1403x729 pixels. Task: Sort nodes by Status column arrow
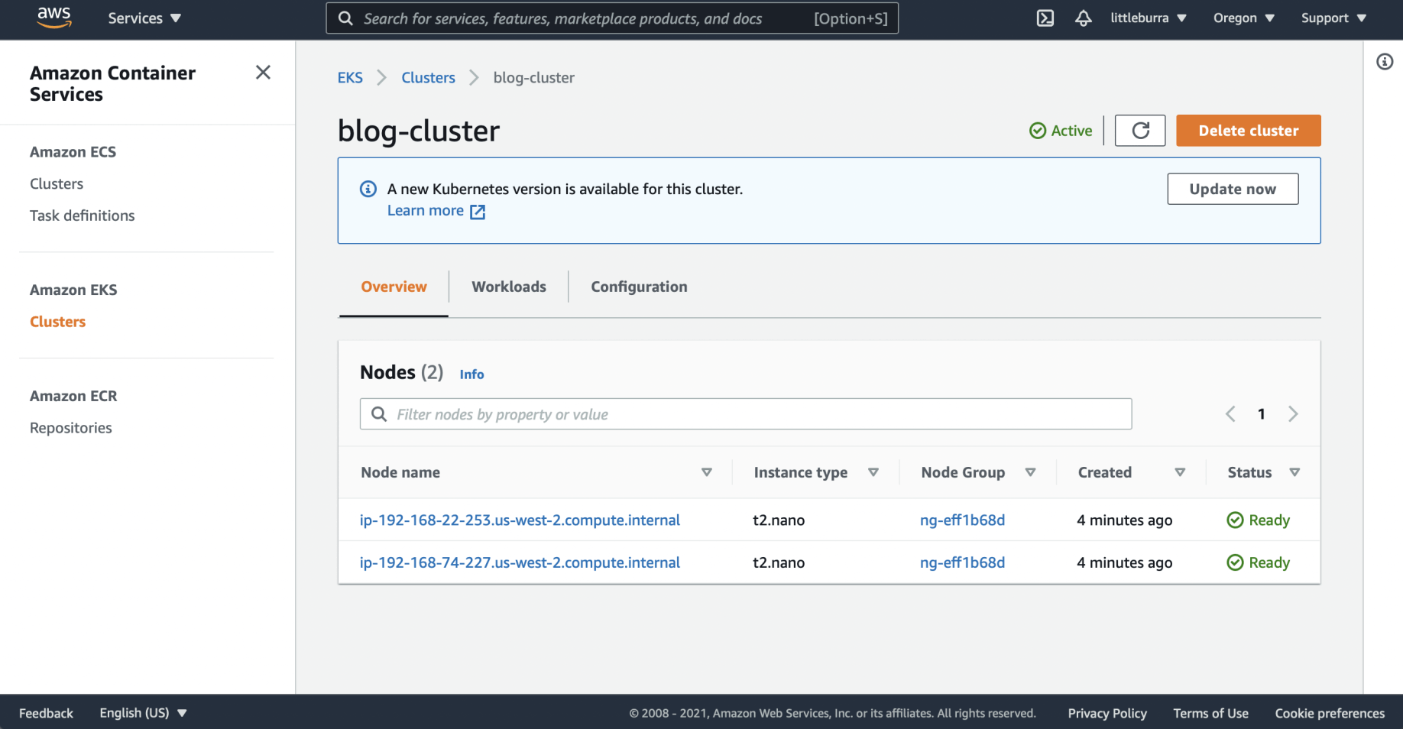pyautogui.click(x=1294, y=472)
